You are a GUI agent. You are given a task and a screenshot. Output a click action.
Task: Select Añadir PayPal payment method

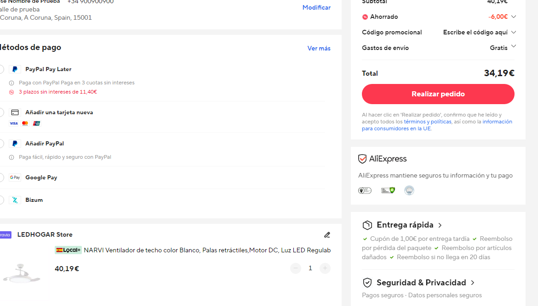1,144
